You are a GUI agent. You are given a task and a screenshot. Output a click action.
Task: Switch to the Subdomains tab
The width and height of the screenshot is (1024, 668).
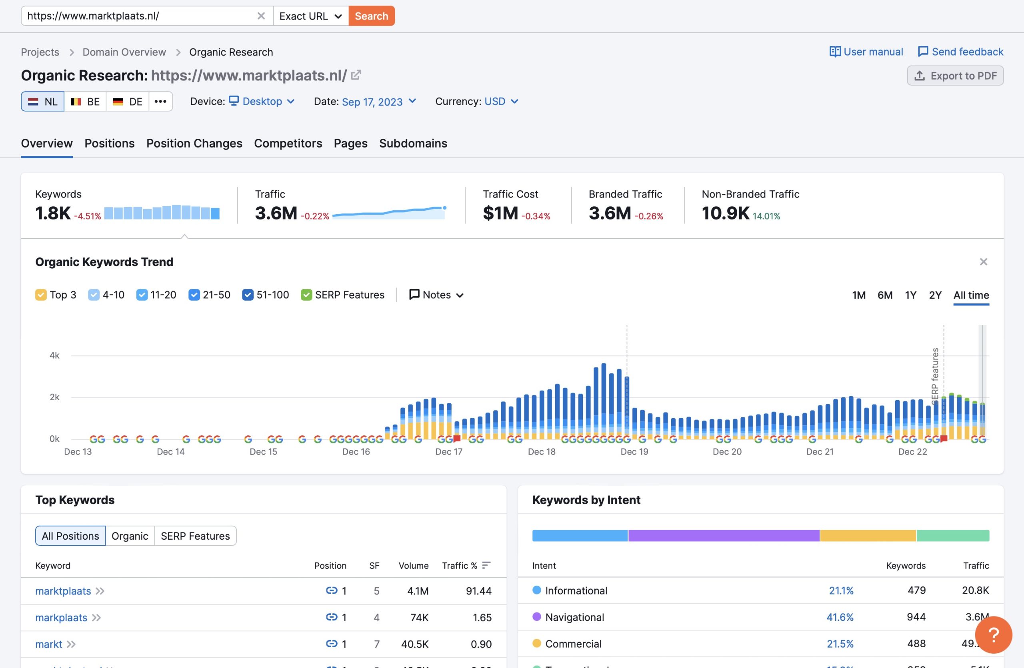tap(414, 143)
